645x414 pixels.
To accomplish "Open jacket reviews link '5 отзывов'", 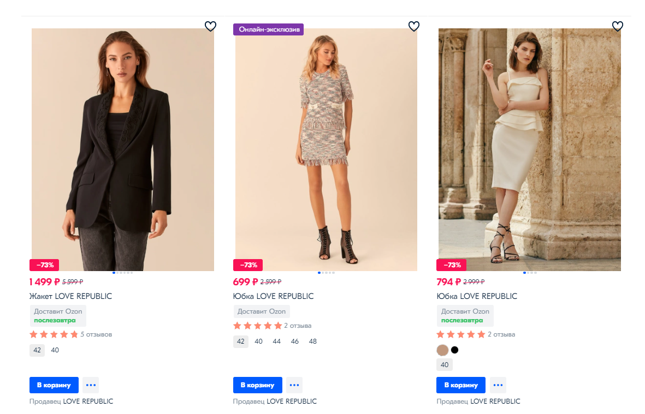I will click(x=96, y=334).
